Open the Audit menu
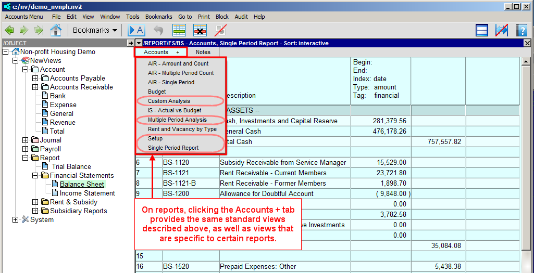The width and height of the screenshot is (534, 273). pos(241,17)
